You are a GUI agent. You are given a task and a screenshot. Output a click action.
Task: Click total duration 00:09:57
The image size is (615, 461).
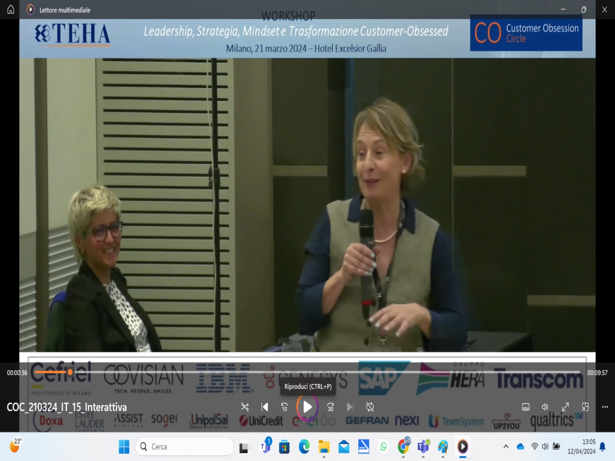(597, 373)
